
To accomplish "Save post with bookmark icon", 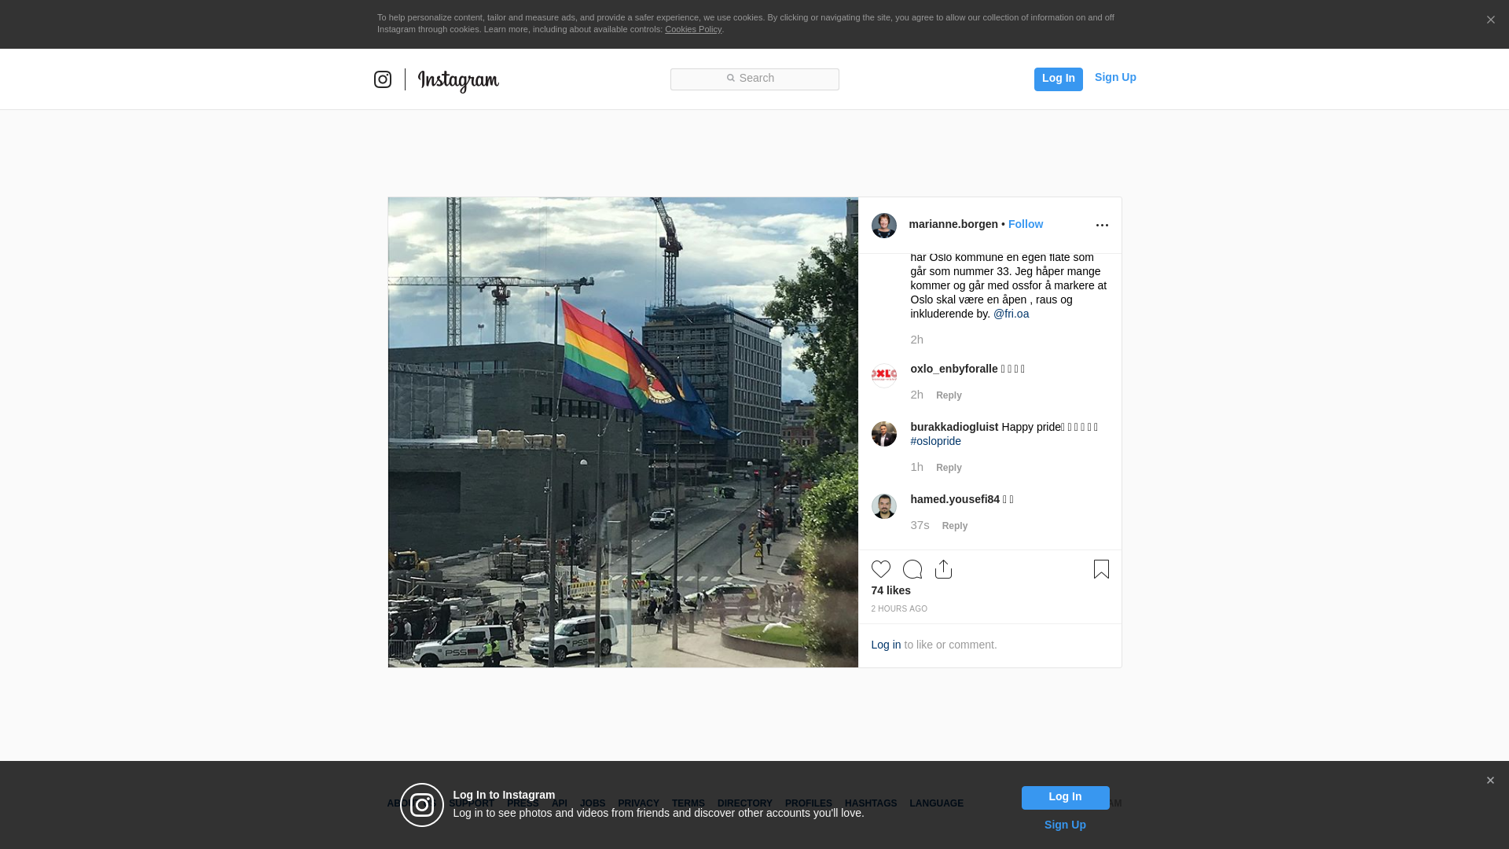I will (x=1101, y=569).
